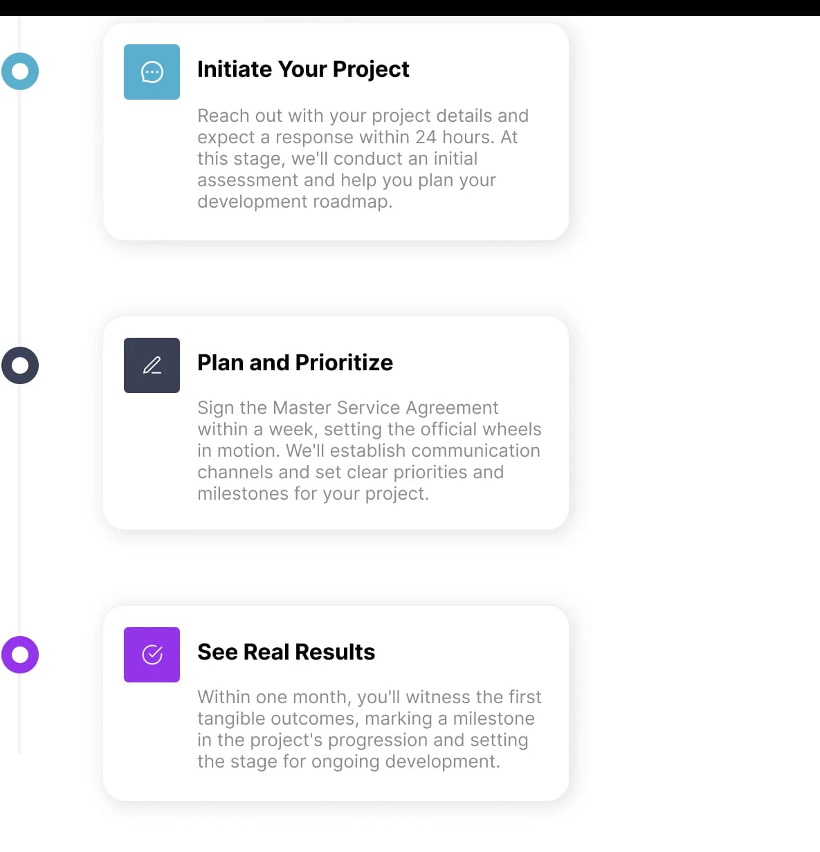Select the purple timeline step marker
Image resolution: width=820 pixels, height=852 pixels.
pos(20,655)
